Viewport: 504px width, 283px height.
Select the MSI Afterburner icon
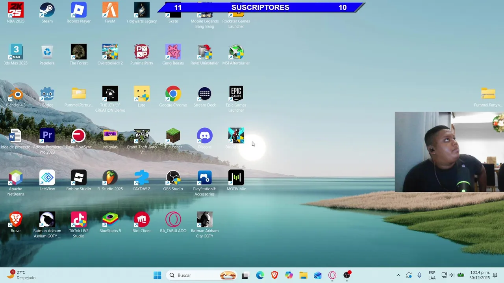pyautogui.click(x=236, y=52)
